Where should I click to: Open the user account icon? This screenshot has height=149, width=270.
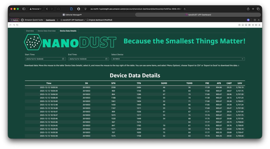point(259,20)
